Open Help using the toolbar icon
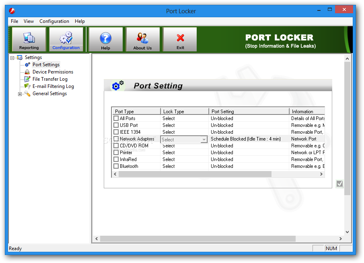Image resolution: width=364 pixels, height=263 pixels. coord(105,39)
